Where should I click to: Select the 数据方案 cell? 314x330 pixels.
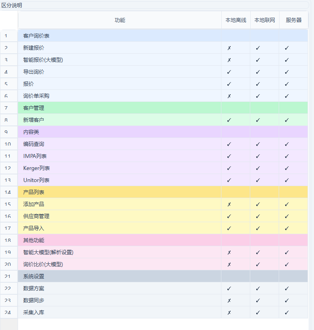pyautogui.click(x=120, y=288)
